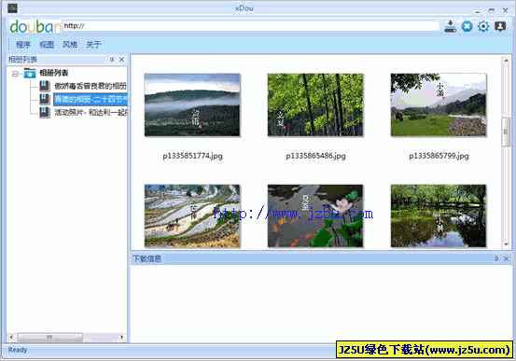Select the highlighted 二十四节气 album item
Viewport: 516px width, 361px height.
pos(91,100)
